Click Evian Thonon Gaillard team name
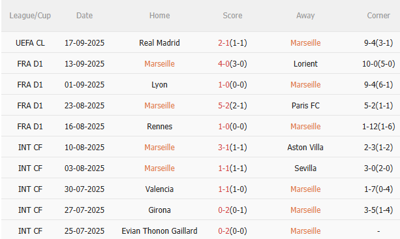This screenshot has height=239, width=400. [x=159, y=231]
